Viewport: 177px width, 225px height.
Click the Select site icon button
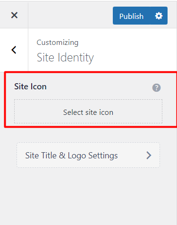[x=88, y=111]
